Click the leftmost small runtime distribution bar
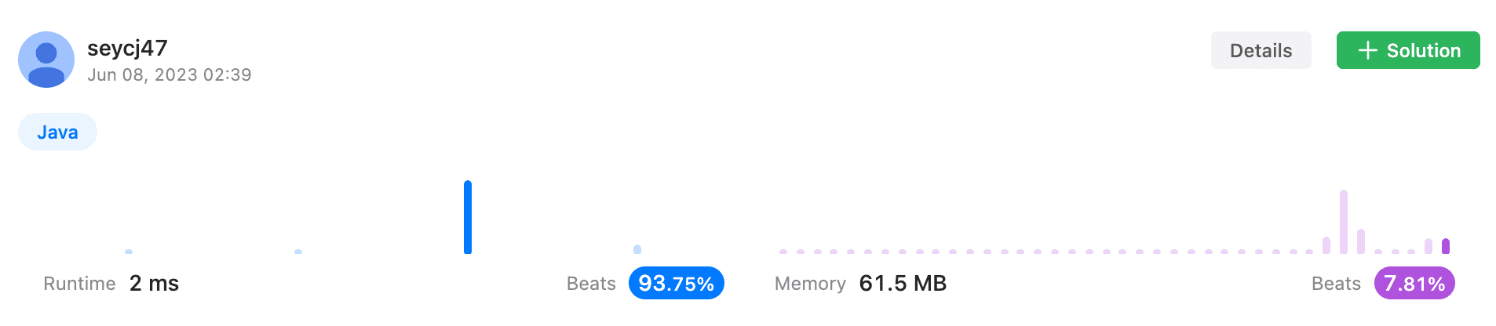 (129, 252)
